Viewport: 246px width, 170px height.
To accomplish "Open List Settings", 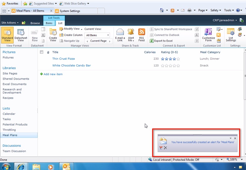I will [x=231, y=35].
